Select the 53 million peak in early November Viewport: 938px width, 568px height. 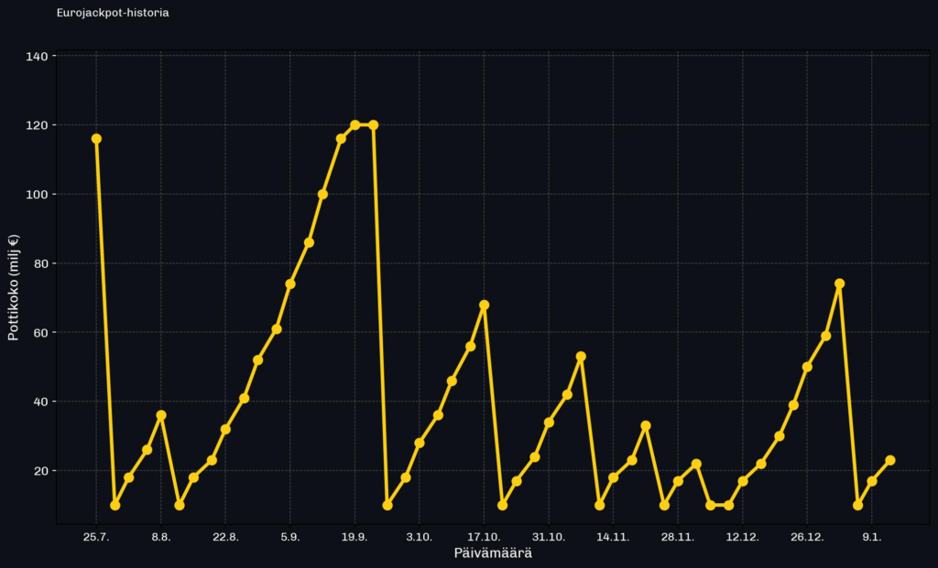581,357
